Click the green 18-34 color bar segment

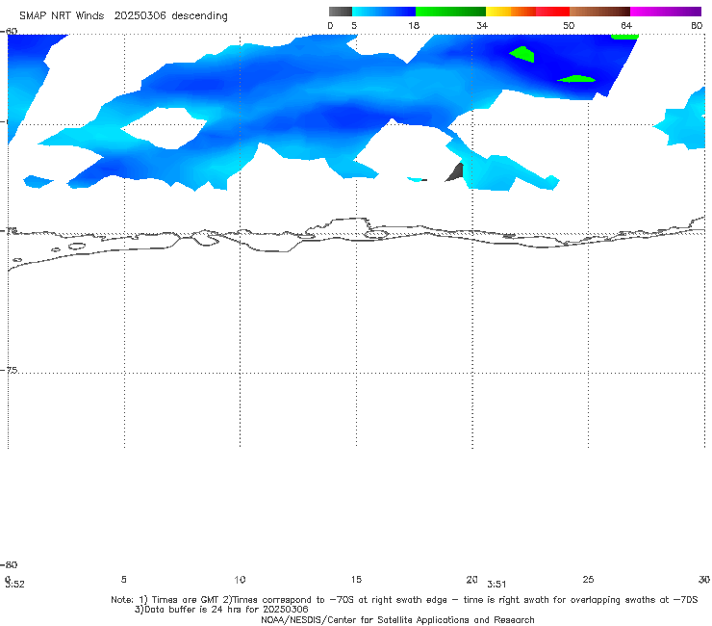[x=450, y=12]
